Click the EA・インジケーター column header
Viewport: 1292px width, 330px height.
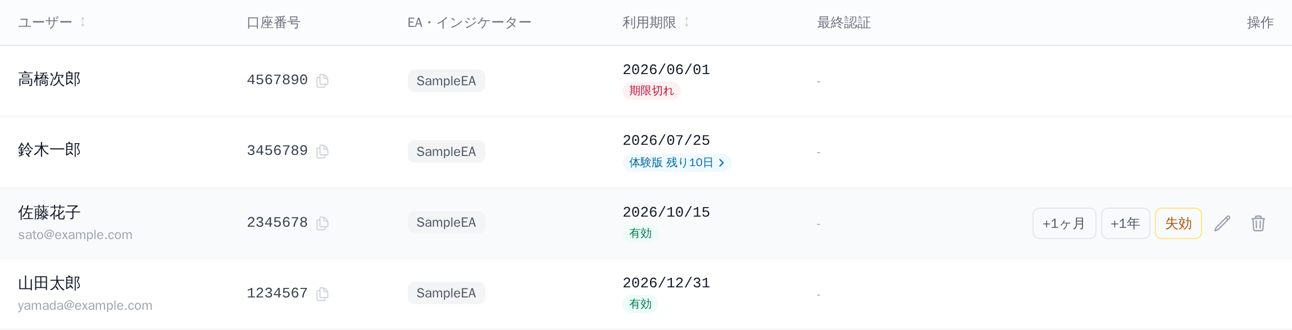coord(469,22)
